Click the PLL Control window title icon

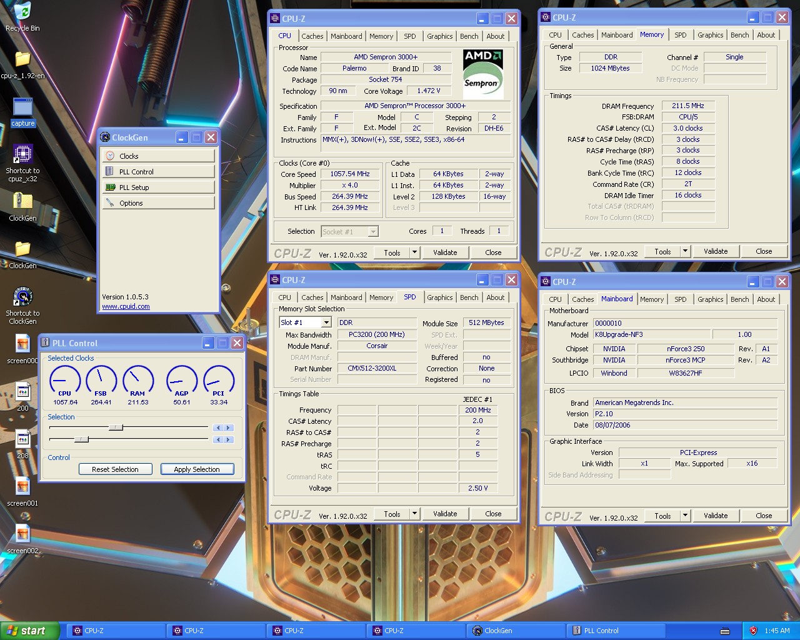46,343
